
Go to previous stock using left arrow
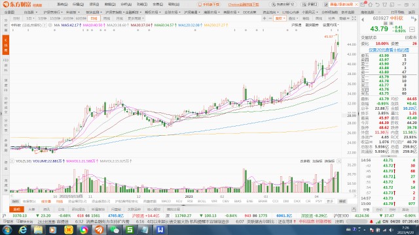click(x=363, y=20)
